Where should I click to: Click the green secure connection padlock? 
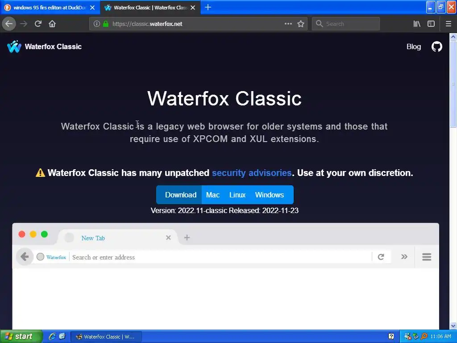106,24
